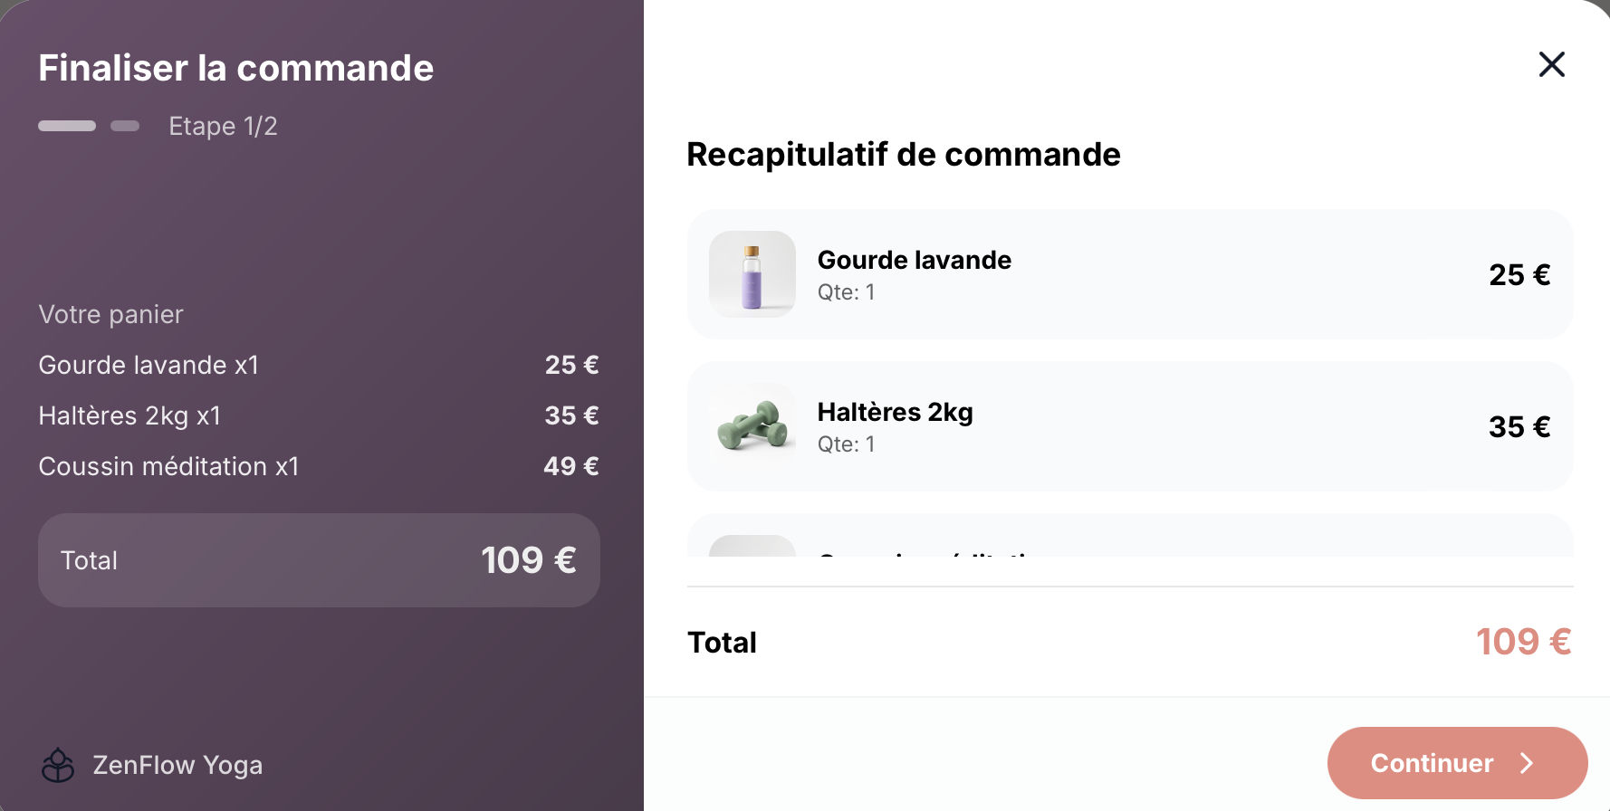Close the checkout dialog with X
Viewport: 1610px width, 811px height.
point(1551,64)
